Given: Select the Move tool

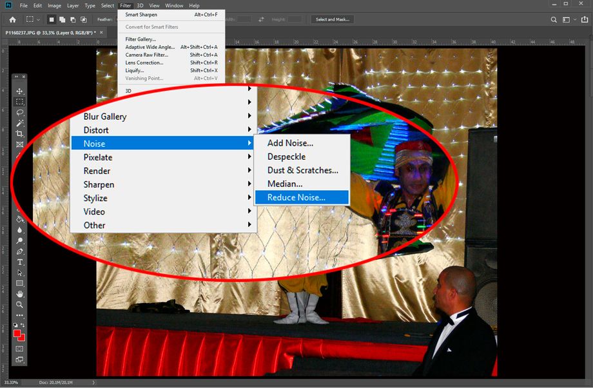Looking at the screenshot, I should click(19, 91).
